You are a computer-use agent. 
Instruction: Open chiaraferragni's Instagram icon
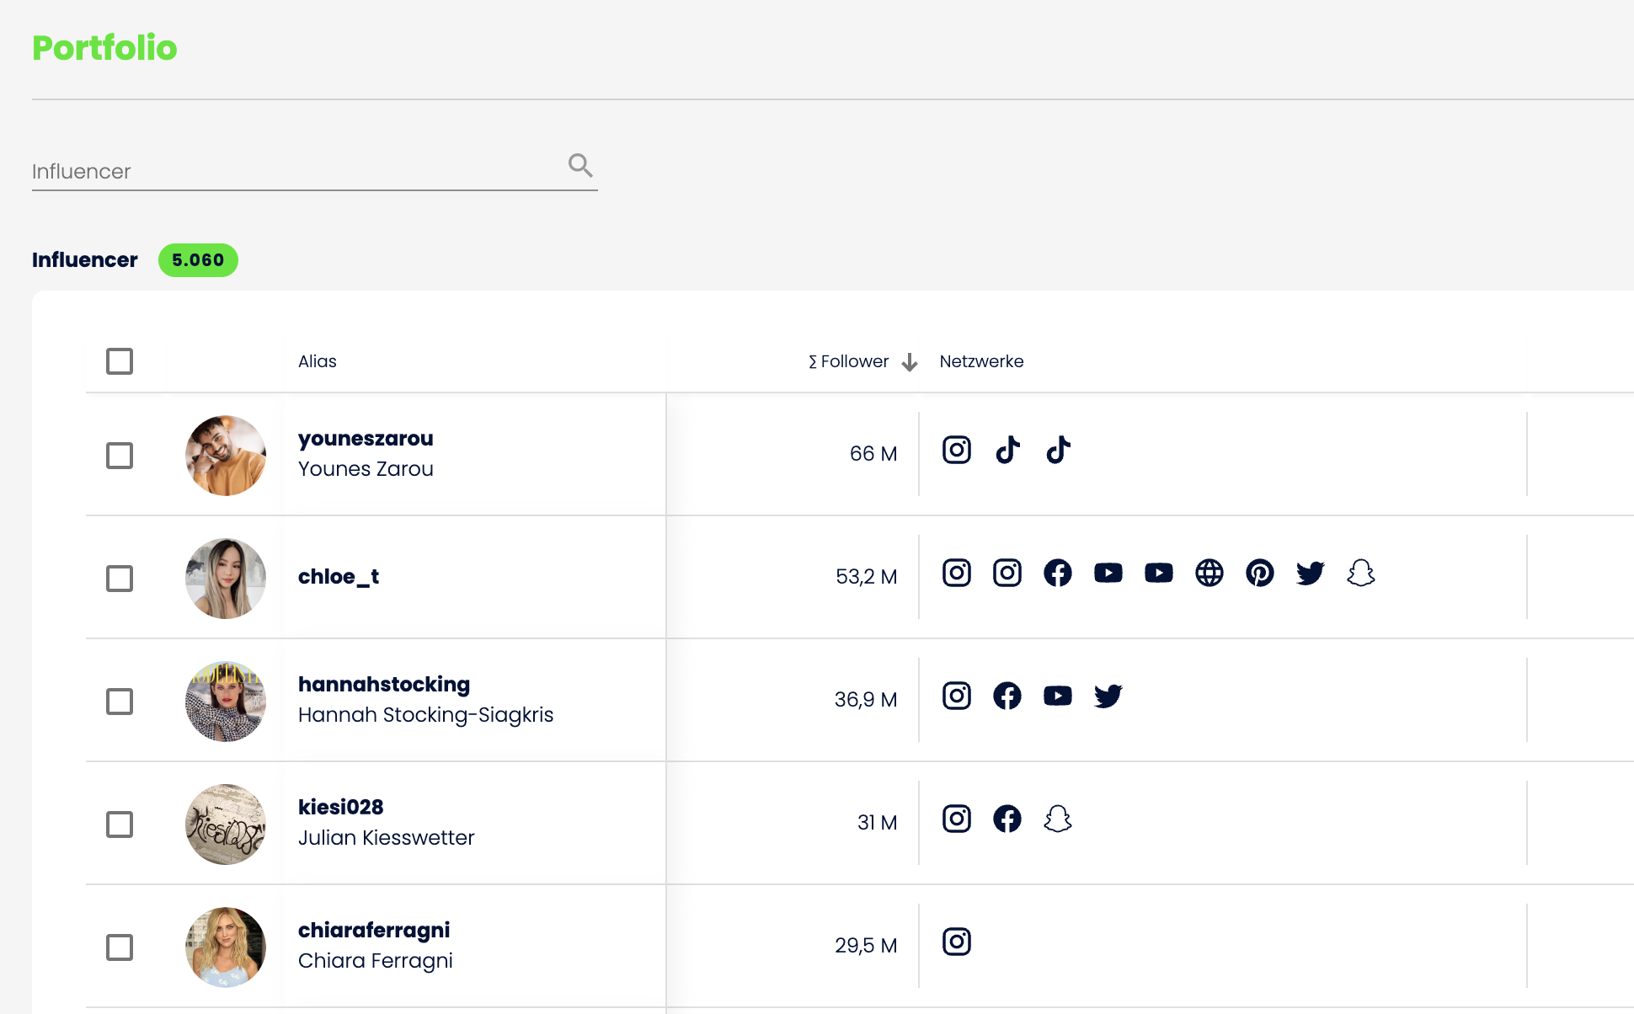click(x=956, y=942)
